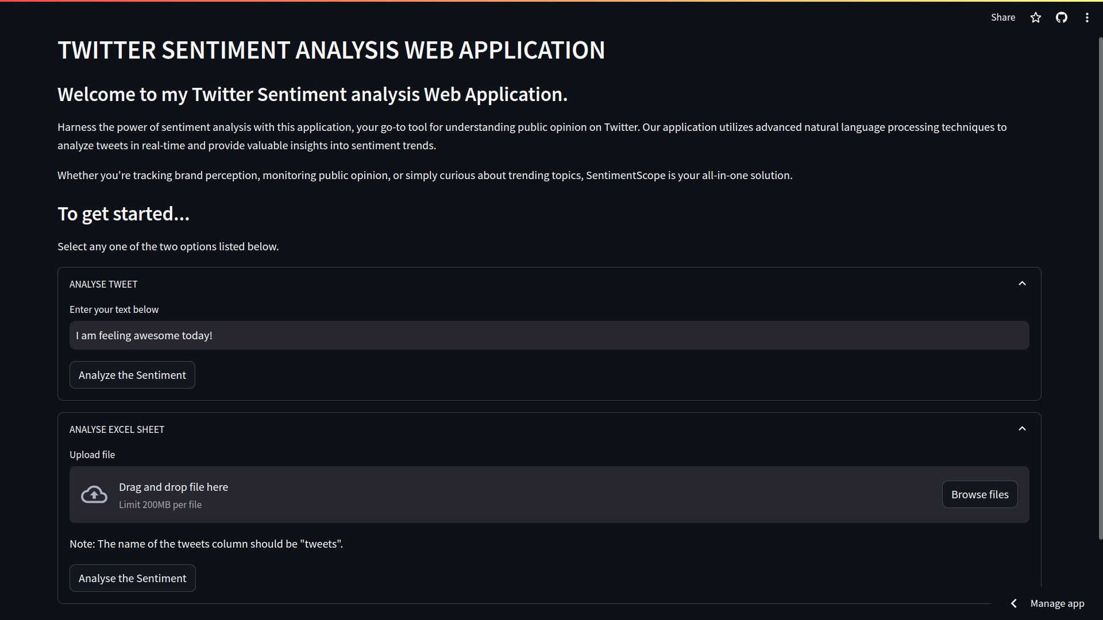Click the Analyse the Sentiment Excel button

(132, 578)
